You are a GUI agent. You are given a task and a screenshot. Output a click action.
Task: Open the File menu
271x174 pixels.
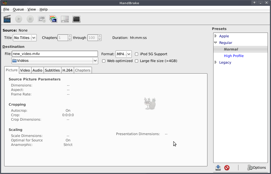pos(6,9)
